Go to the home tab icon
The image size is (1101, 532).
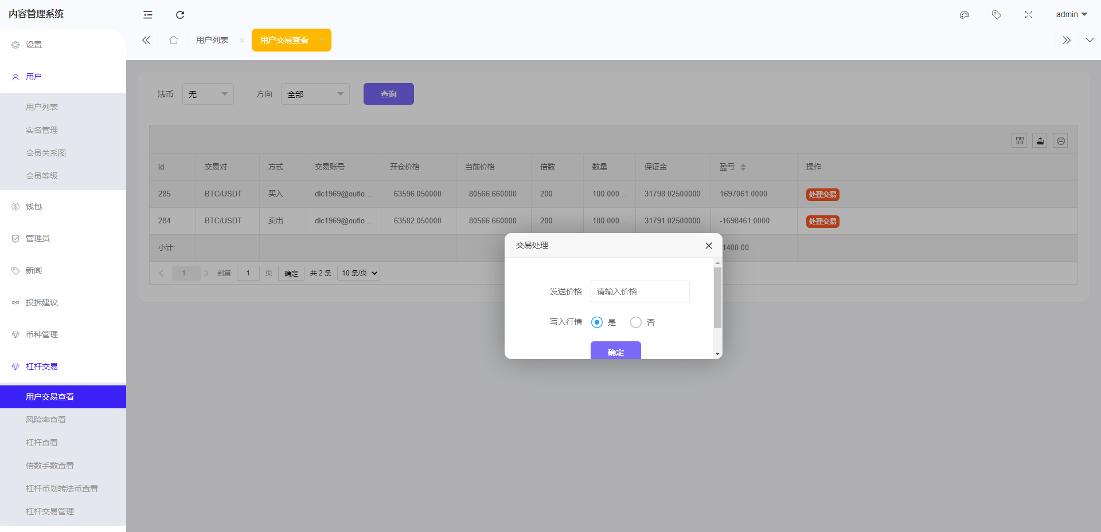pyautogui.click(x=174, y=40)
